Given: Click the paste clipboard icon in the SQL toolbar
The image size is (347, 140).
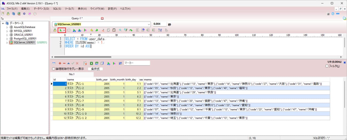Looking at the screenshot, I should [114, 30].
